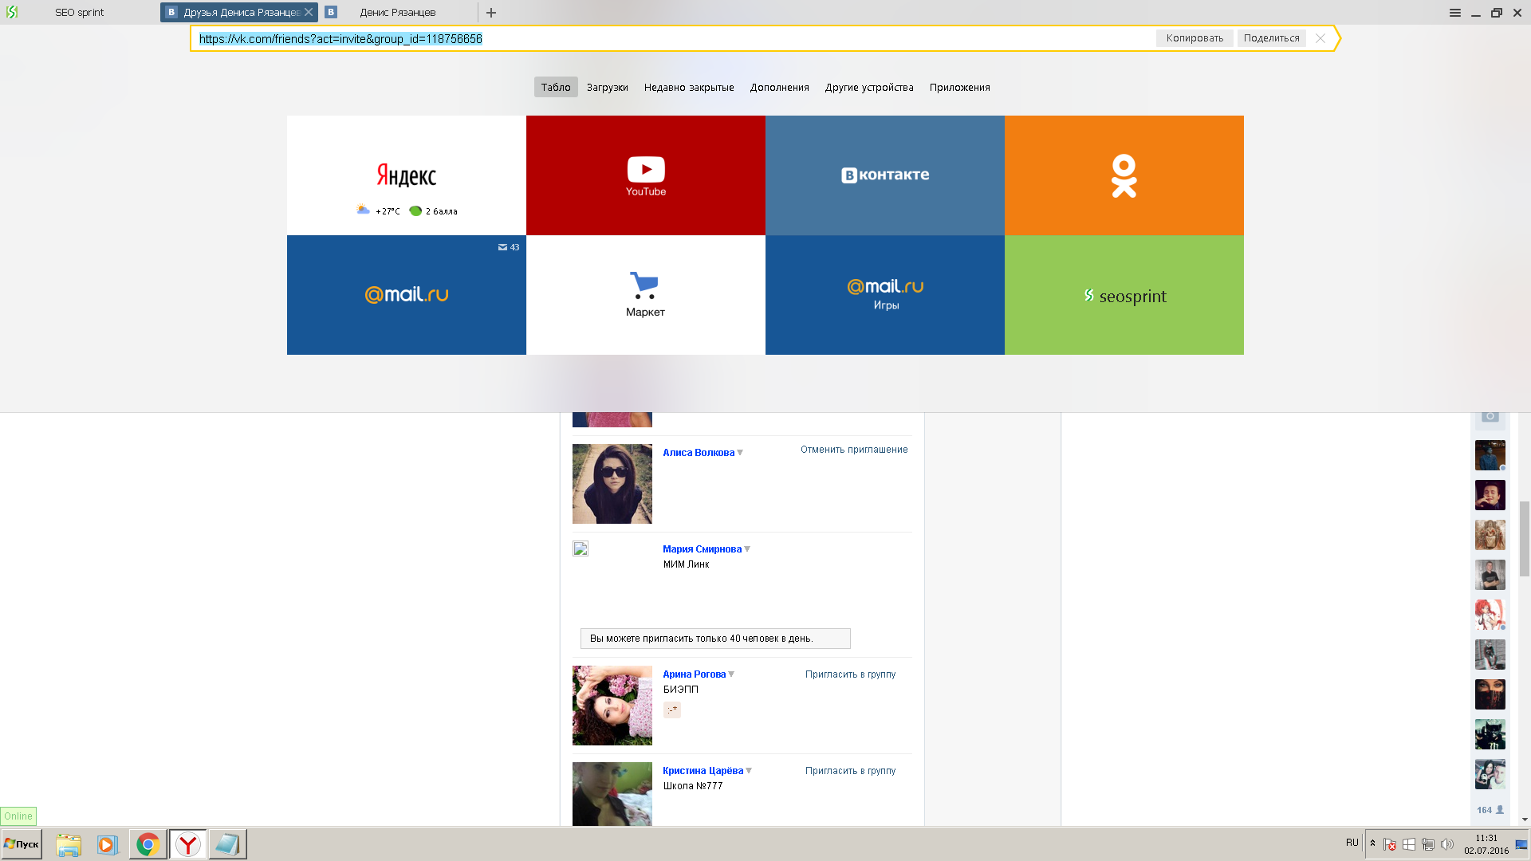The width and height of the screenshot is (1531, 861).
Task: Switch to the Загрузки tab
Action: 607,88
